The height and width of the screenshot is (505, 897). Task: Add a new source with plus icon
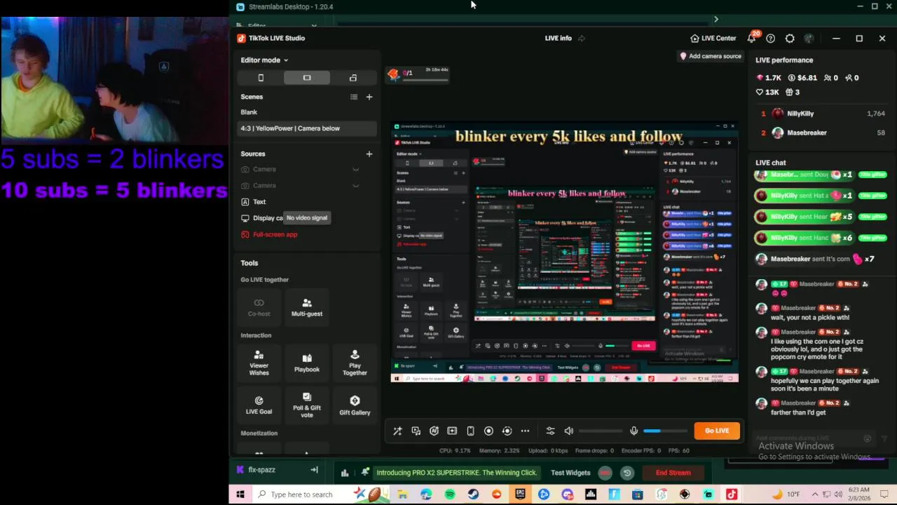[x=369, y=154]
